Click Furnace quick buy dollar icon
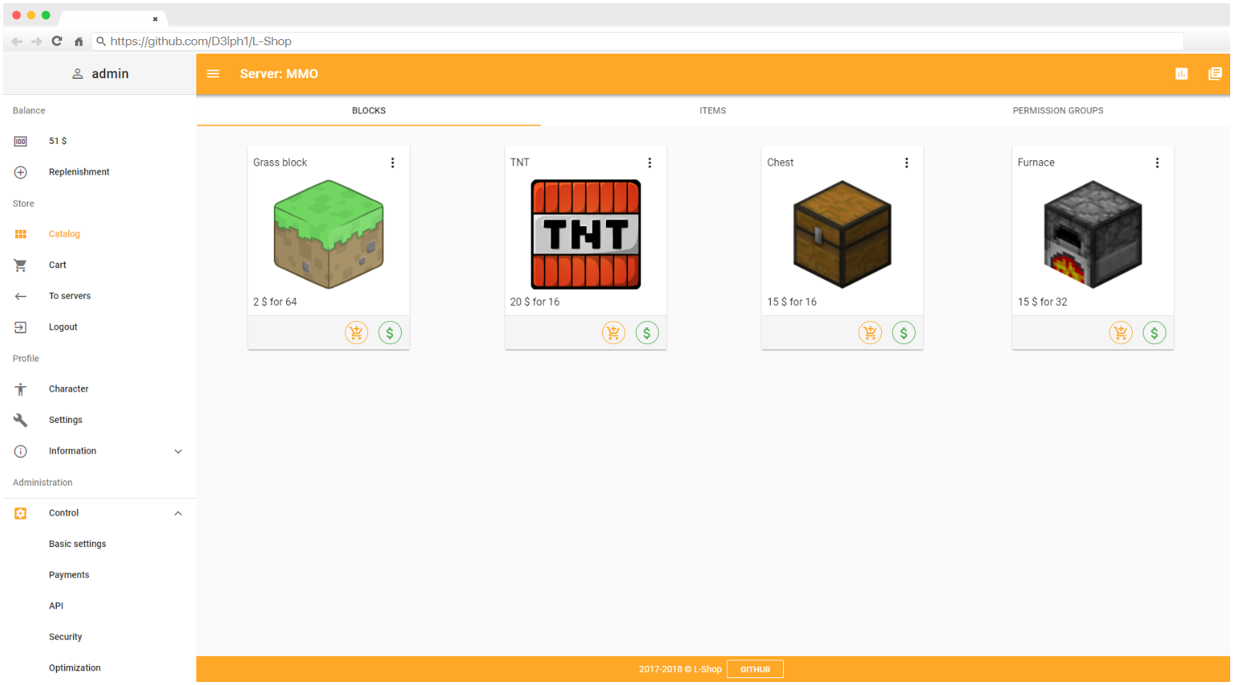This screenshot has width=1234, height=685. pos(1155,333)
